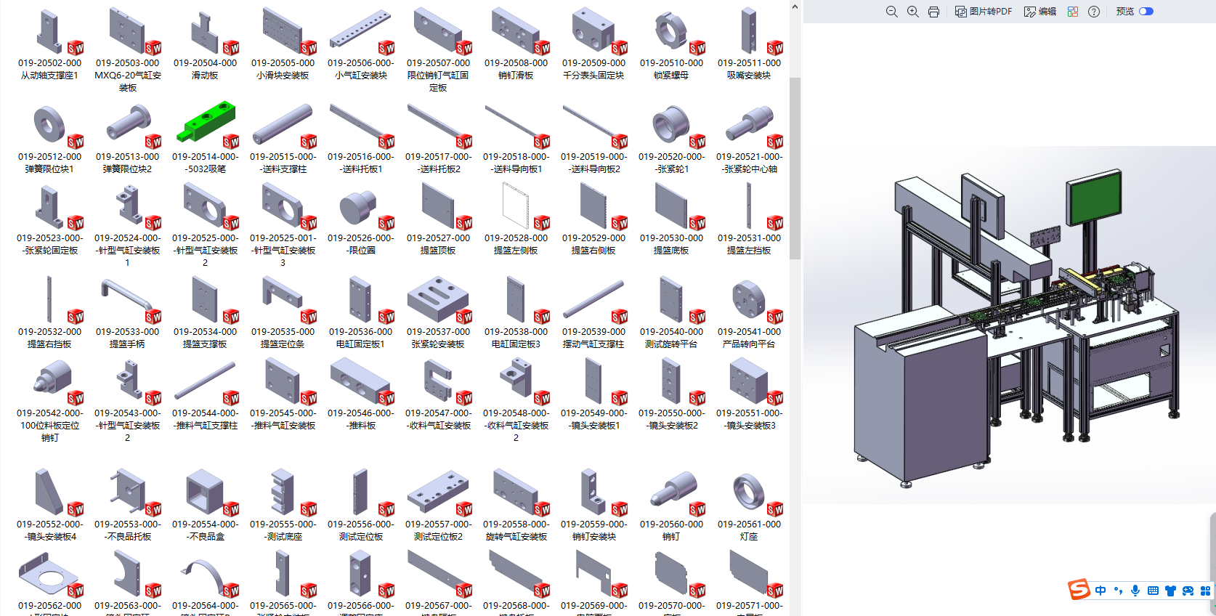This screenshot has width=1216, height=616.
Task: Click filename text 019-20557-000 测试定位板2
Action: tap(438, 530)
